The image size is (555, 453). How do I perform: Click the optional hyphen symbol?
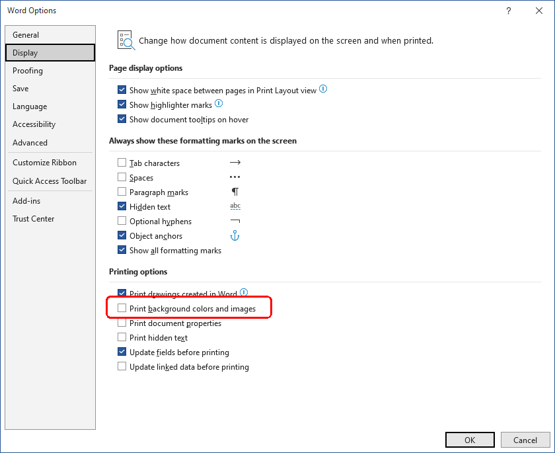(235, 221)
